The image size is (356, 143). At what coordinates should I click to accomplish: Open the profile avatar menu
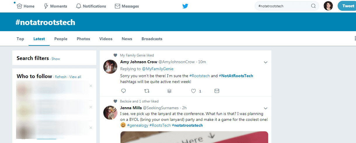[328, 6]
